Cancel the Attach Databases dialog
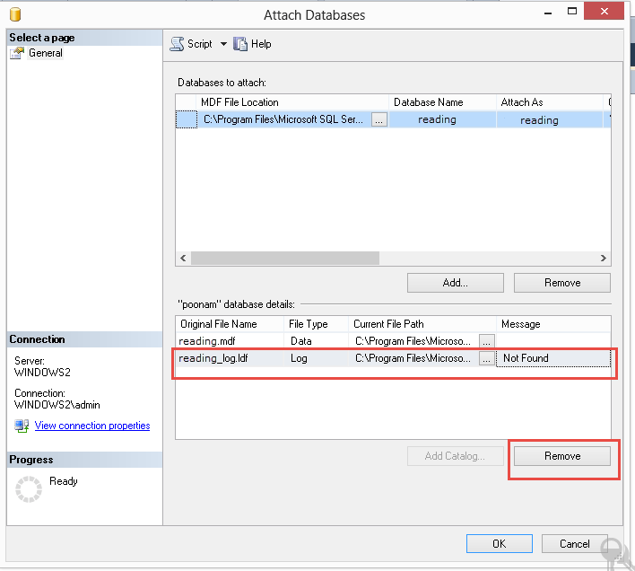The height and width of the screenshot is (571, 635). (575, 543)
